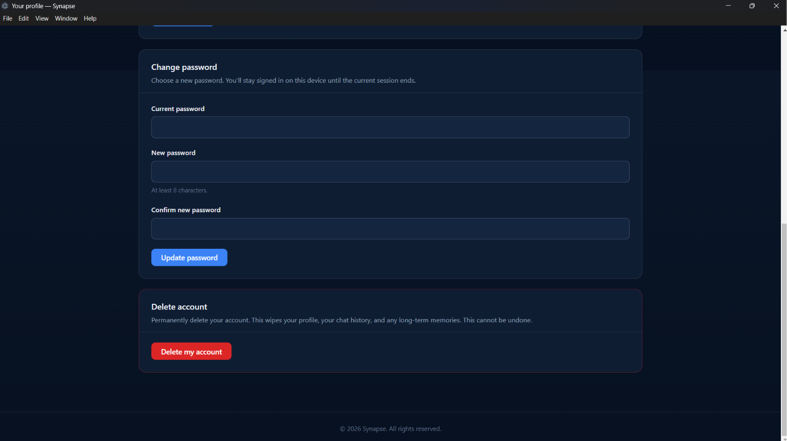The width and height of the screenshot is (787, 441).
Task: Select the Confirm new password field
Action: 390,229
